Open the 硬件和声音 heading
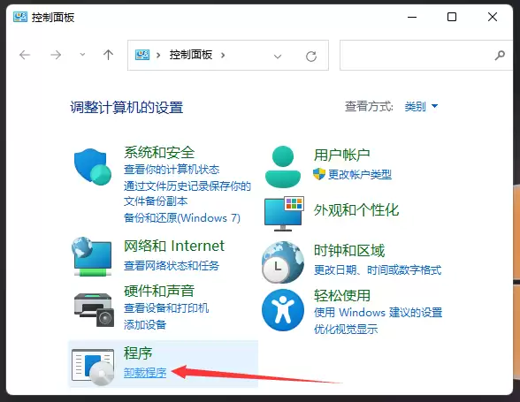The width and height of the screenshot is (520, 402). pos(159,291)
